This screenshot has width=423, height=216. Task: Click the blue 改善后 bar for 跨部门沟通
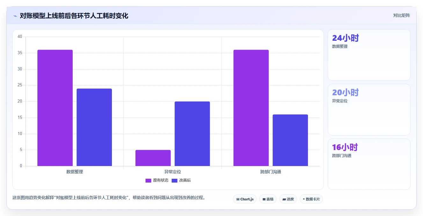tap(290, 140)
